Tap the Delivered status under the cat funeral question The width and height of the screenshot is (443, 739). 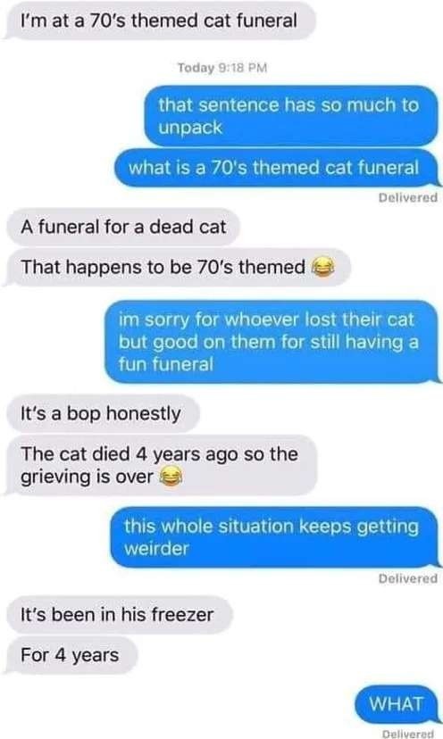[407, 197]
